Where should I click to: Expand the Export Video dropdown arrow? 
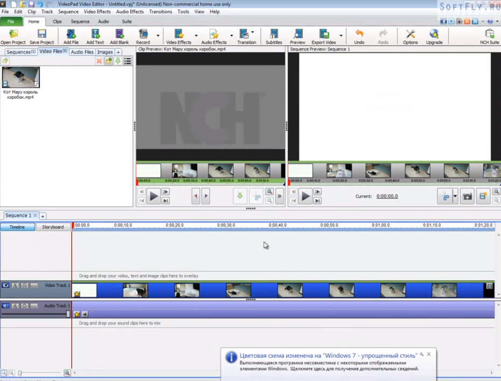coord(341,35)
